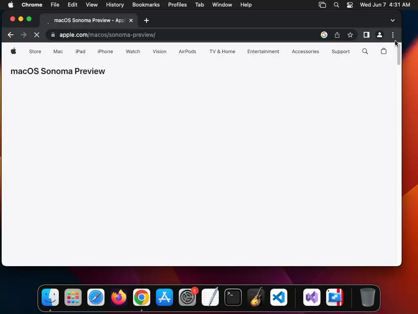Open the Support page
The width and height of the screenshot is (418, 314).
pos(340,52)
